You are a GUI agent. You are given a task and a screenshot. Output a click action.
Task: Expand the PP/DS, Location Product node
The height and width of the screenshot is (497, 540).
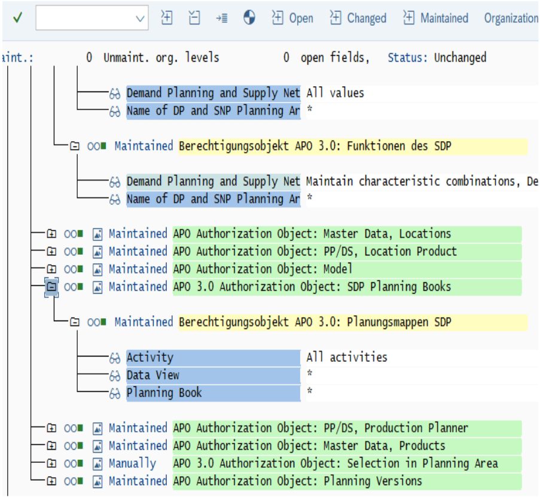click(x=51, y=251)
